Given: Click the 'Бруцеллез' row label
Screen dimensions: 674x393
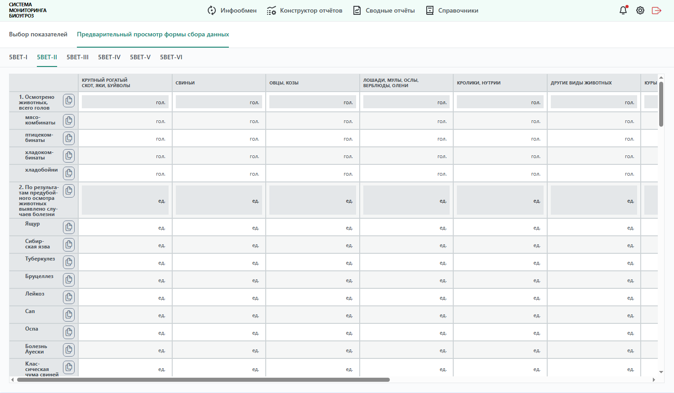Looking at the screenshot, I should point(39,276).
